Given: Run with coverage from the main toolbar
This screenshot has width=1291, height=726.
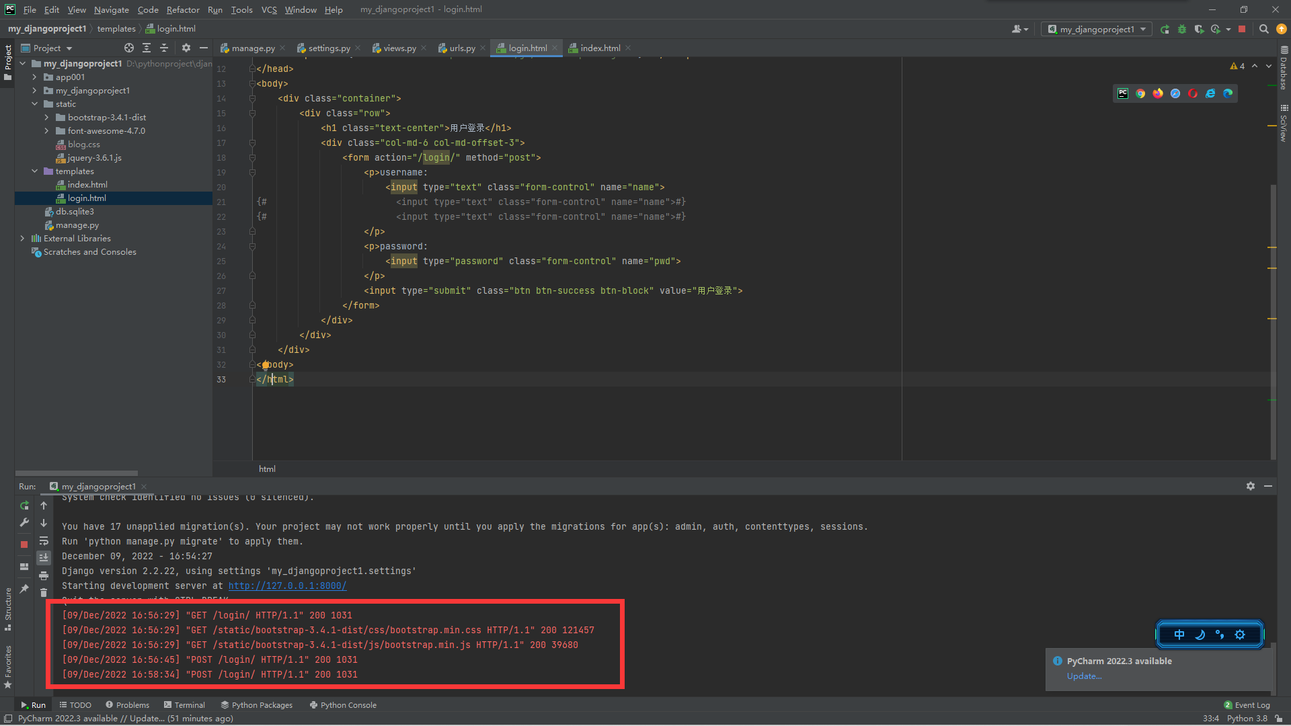Looking at the screenshot, I should pyautogui.click(x=1199, y=29).
